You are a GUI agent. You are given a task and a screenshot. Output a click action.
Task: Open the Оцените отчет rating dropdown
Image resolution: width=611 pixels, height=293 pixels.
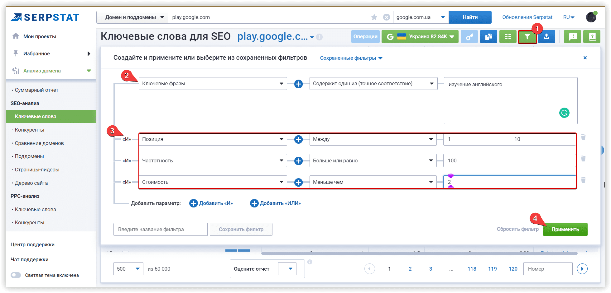tap(287, 269)
